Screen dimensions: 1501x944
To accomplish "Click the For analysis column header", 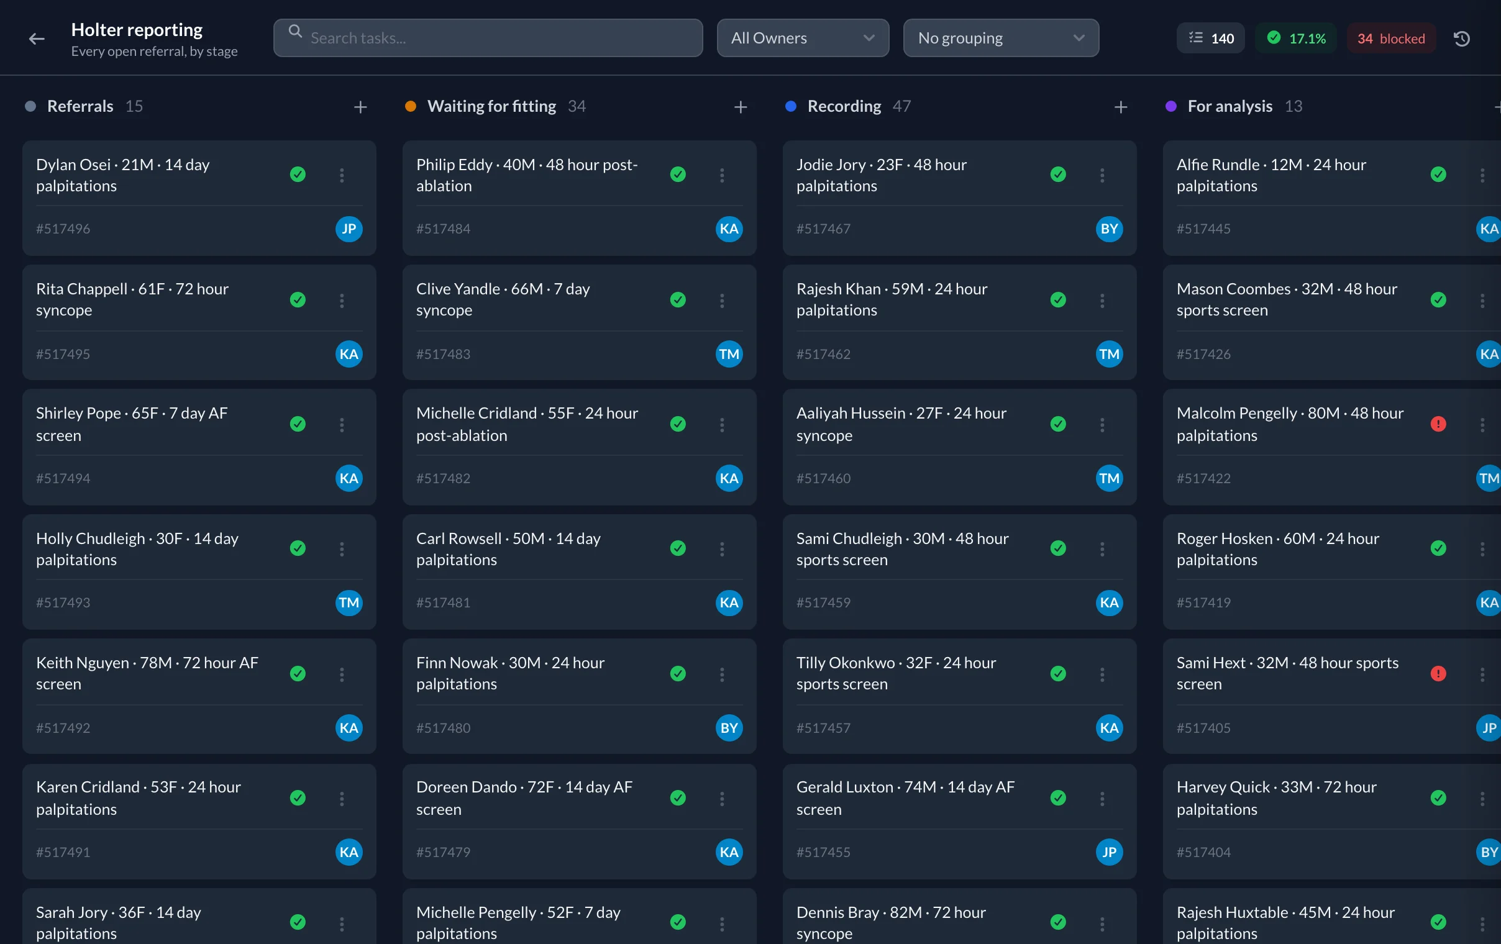I will (1231, 107).
